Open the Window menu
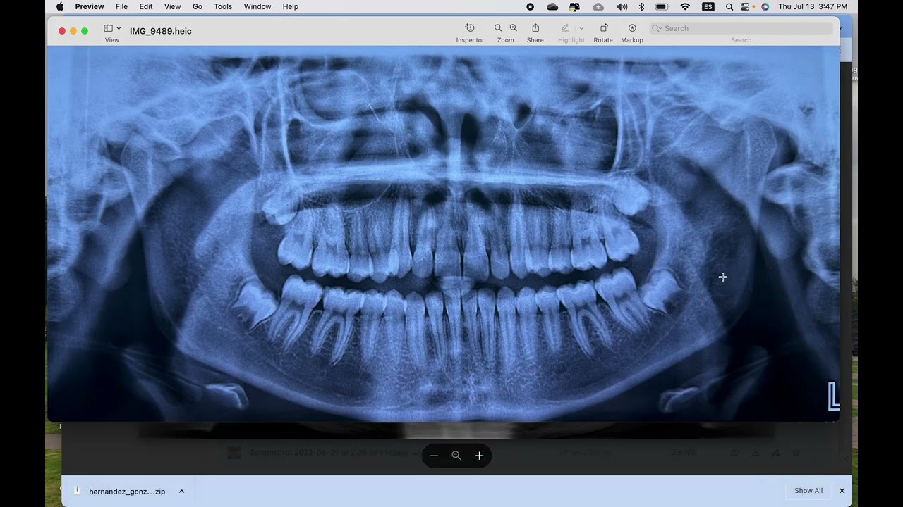 (257, 6)
